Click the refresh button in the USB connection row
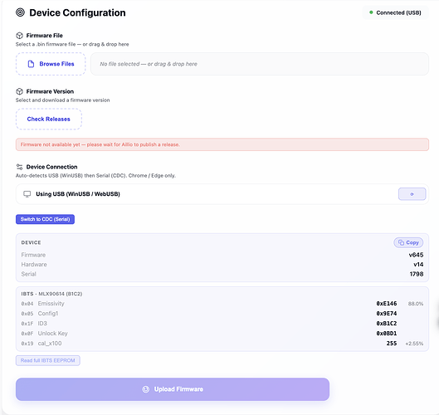Image resolution: width=439 pixels, height=415 pixels. (412, 194)
